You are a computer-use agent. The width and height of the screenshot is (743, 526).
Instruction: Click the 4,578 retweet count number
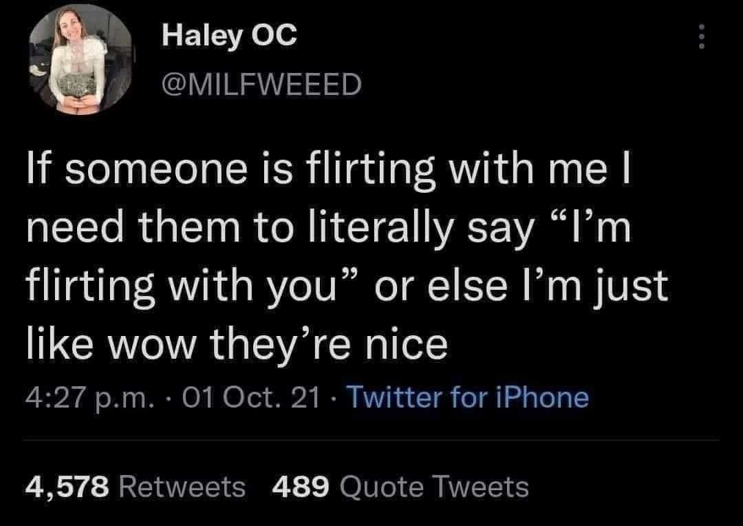coord(67,487)
